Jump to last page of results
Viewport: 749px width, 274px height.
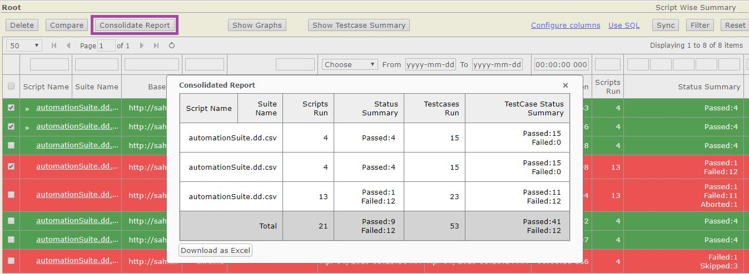tap(156, 45)
